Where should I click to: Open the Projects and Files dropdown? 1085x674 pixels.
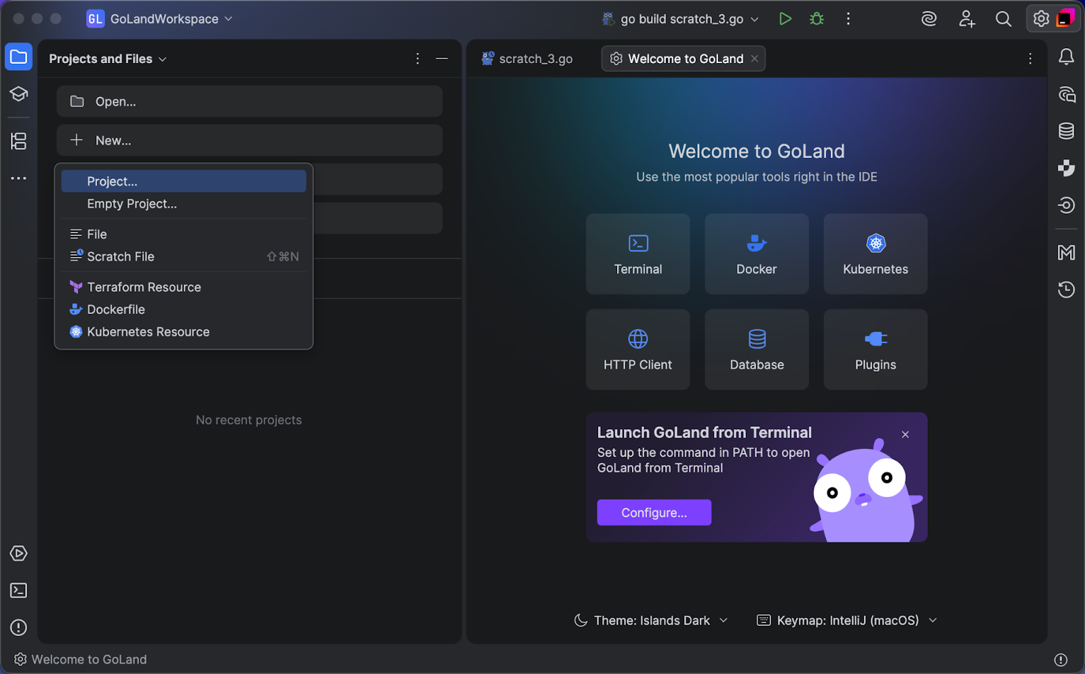tap(107, 59)
